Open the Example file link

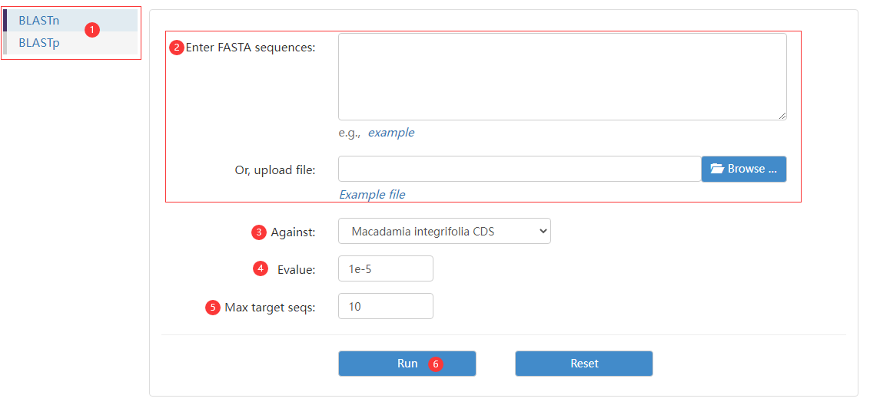[x=372, y=195]
